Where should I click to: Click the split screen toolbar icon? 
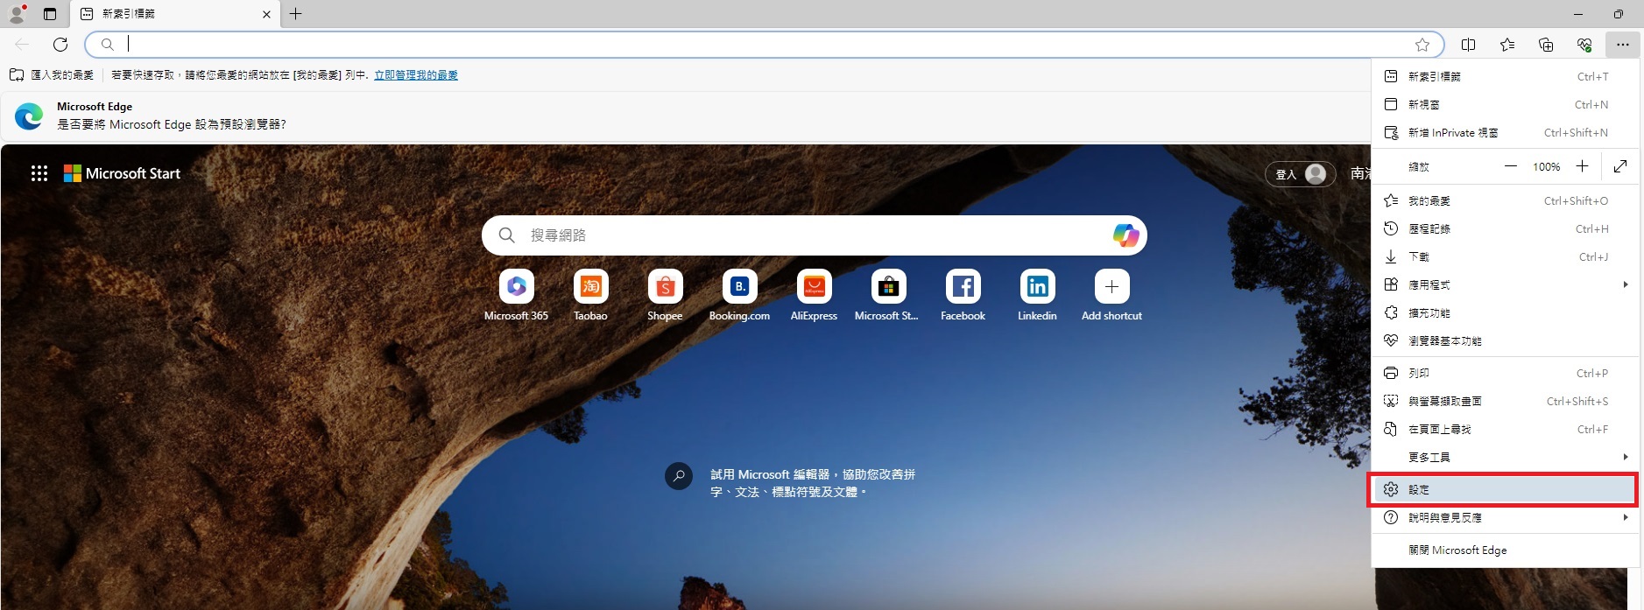click(x=1469, y=45)
